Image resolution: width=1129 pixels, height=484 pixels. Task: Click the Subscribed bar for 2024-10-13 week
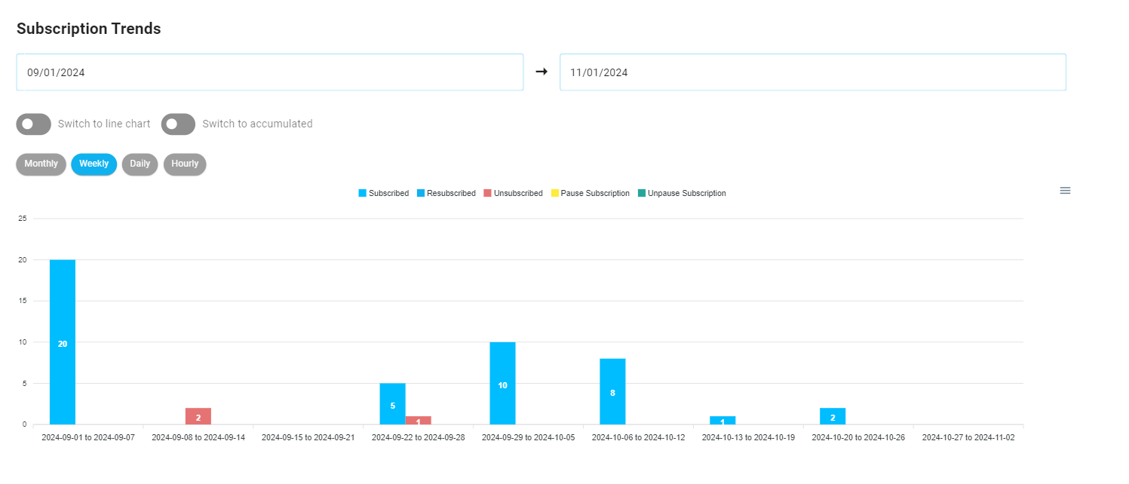tap(722, 421)
